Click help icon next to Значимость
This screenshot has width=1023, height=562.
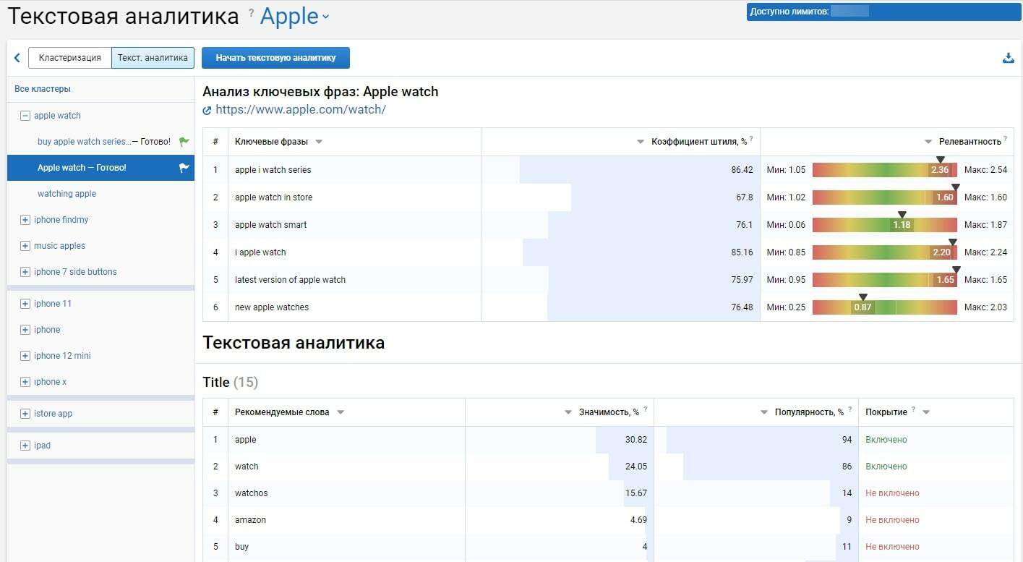click(646, 409)
